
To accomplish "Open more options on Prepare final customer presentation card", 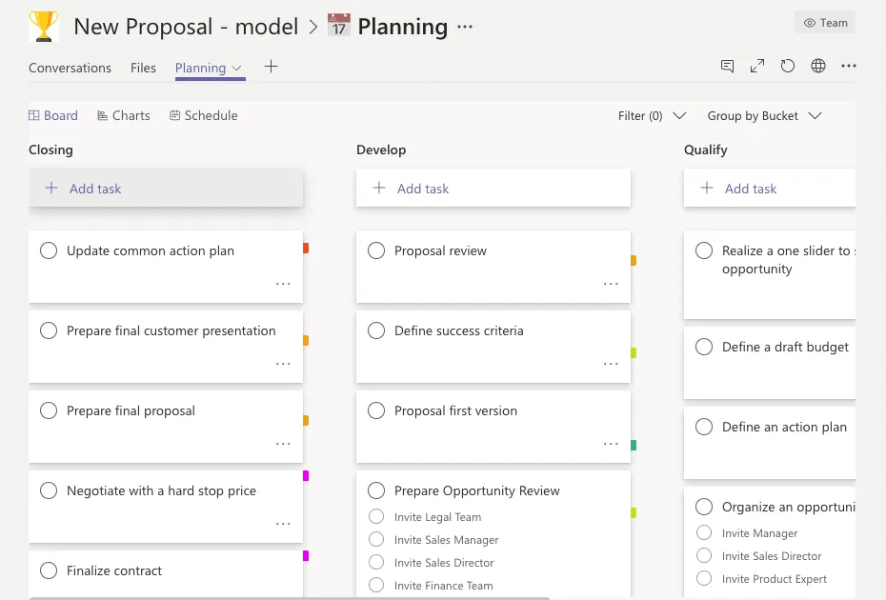I will click(x=283, y=364).
